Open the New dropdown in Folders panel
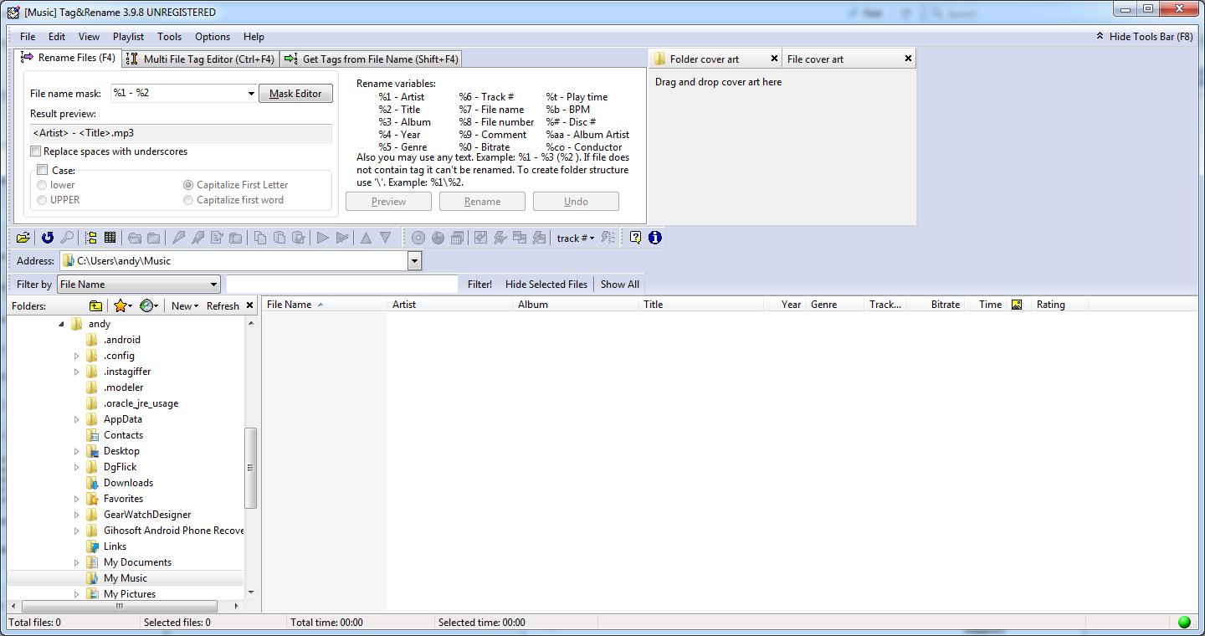Screen dimensions: 1205x636 [x=185, y=305]
